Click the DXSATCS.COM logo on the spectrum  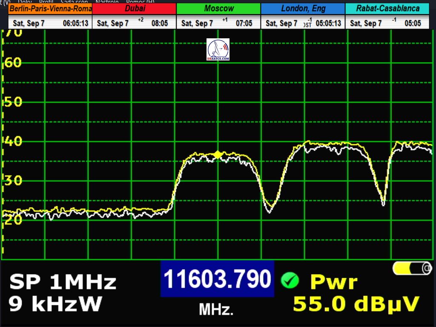[218, 49]
